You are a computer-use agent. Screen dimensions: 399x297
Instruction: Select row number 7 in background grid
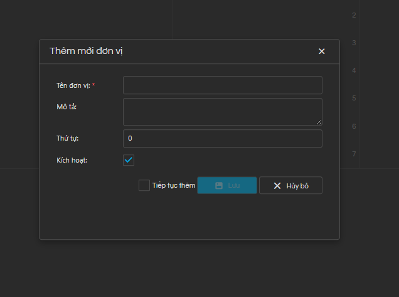click(x=354, y=154)
